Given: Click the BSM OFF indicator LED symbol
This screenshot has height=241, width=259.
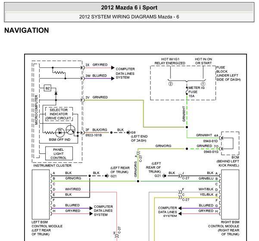Looking at the screenshot, I should [x=60, y=132].
